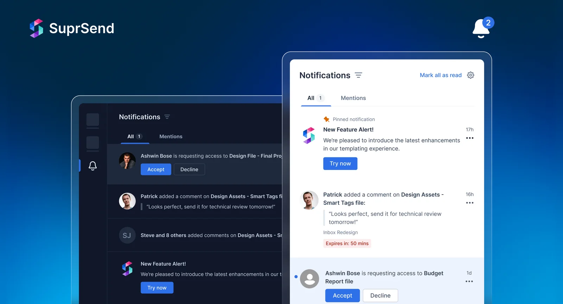Click the blue unread dot on Ashwin's notification
563x304 pixels.
pyautogui.click(x=296, y=277)
